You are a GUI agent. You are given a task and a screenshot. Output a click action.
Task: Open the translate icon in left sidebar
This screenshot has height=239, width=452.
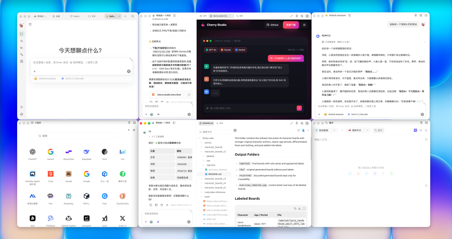point(22,54)
